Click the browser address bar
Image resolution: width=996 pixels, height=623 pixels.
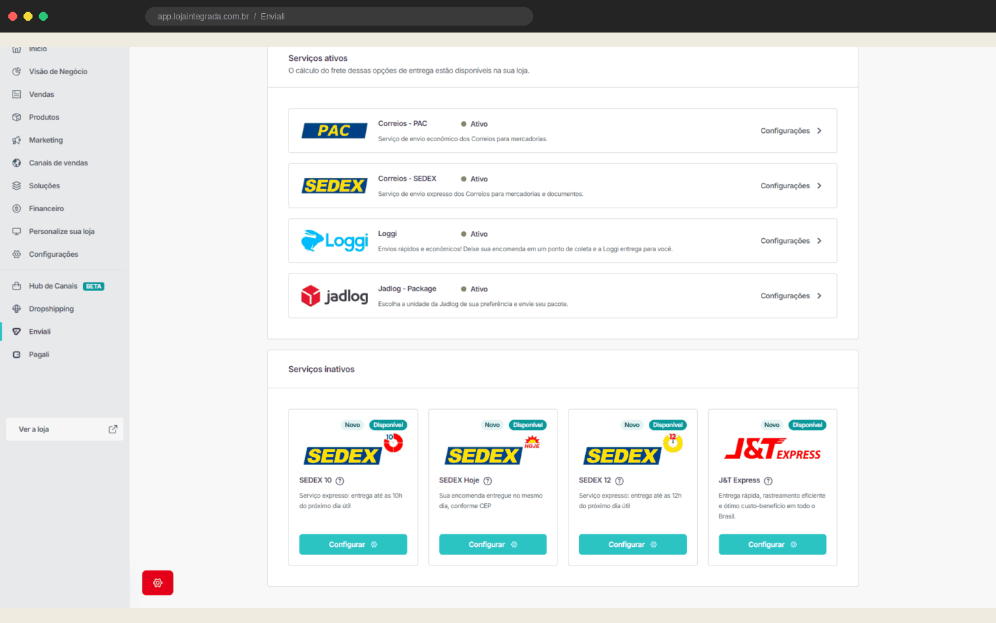(339, 16)
